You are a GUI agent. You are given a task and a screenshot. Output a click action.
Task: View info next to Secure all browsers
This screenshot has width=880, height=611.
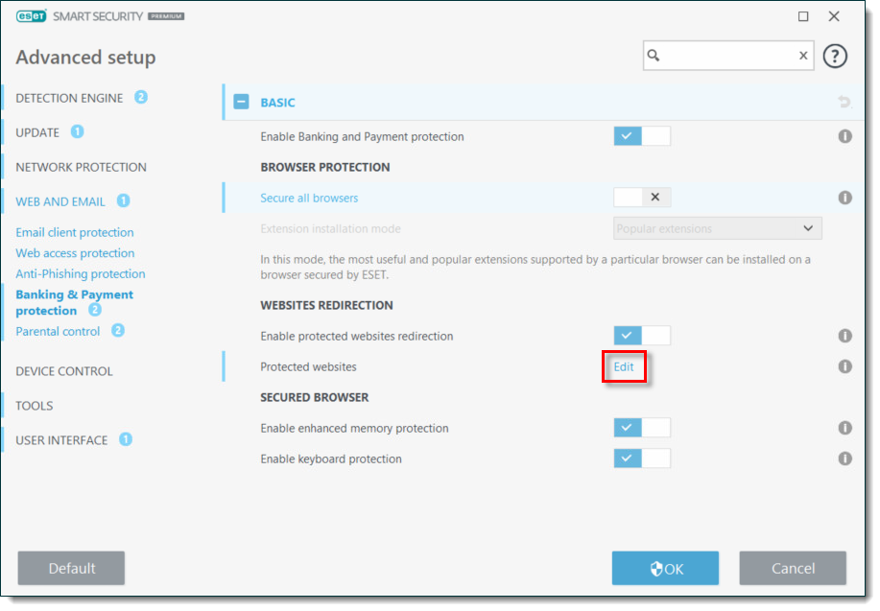[x=845, y=198]
